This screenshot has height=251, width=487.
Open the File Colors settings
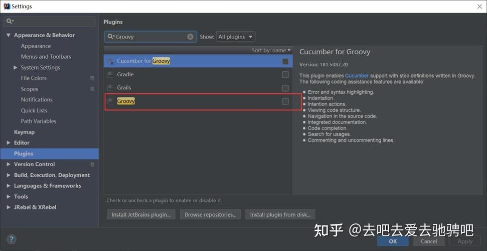click(x=34, y=78)
